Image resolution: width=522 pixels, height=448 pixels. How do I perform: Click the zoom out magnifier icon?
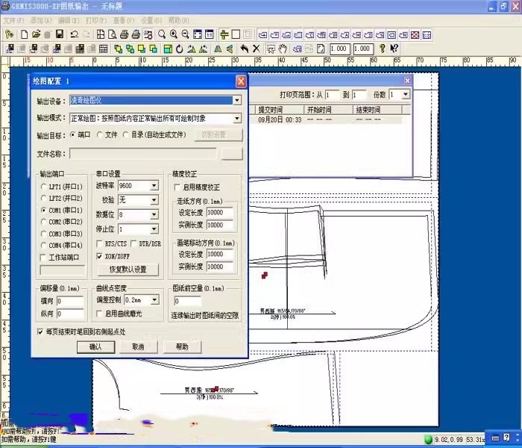point(186,34)
